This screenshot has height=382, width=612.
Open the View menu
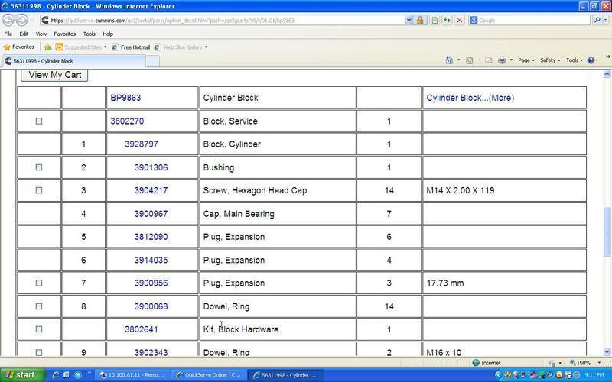pos(41,34)
